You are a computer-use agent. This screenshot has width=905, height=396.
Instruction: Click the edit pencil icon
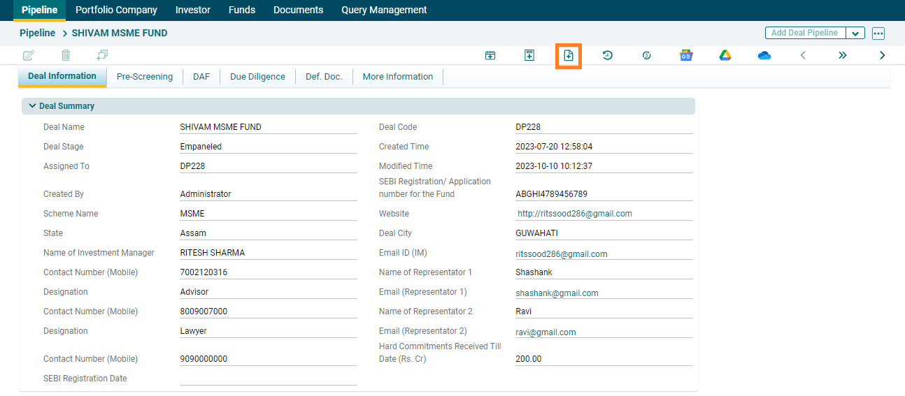[x=29, y=55]
